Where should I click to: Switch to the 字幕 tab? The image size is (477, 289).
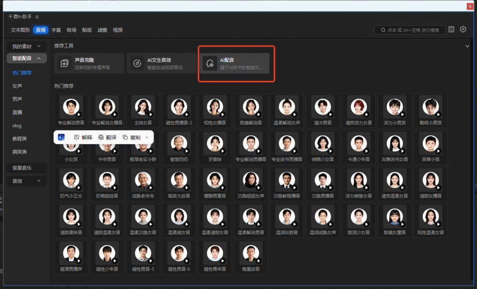(56, 30)
